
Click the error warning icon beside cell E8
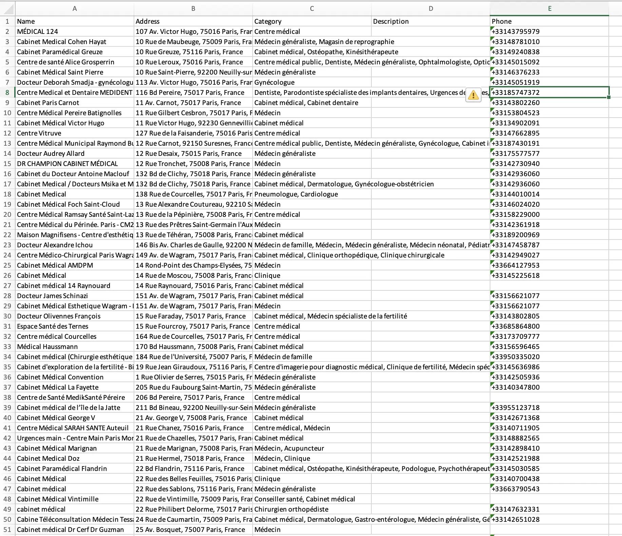click(x=473, y=95)
